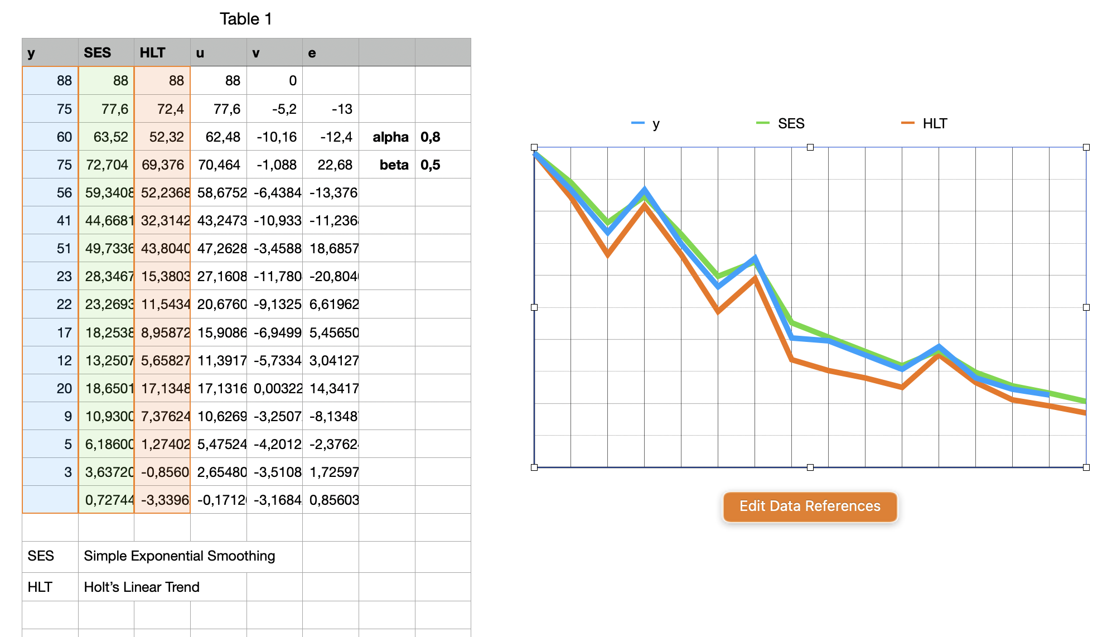Click the blue y legend marker
1112x637 pixels.
tap(637, 123)
